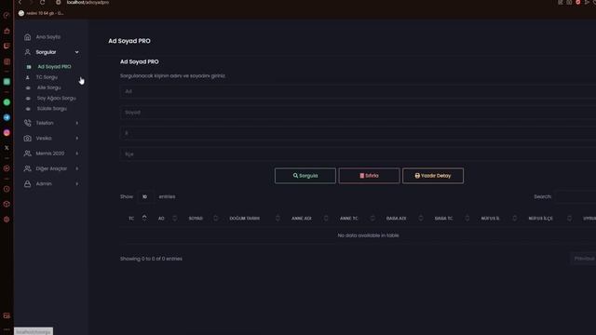
Task: Sort by ANNE ADI sort icon
Action: tap(326, 218)
